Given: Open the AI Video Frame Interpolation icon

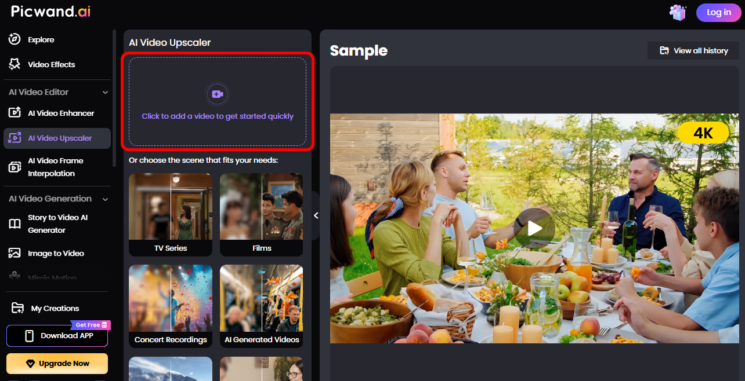Looking at the screenshot, I should [x=15, y=167].
